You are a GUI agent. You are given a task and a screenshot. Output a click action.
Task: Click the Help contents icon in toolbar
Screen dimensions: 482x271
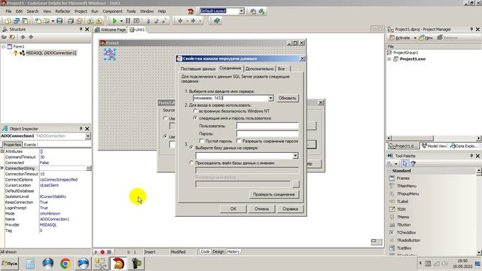click(217, 21)
